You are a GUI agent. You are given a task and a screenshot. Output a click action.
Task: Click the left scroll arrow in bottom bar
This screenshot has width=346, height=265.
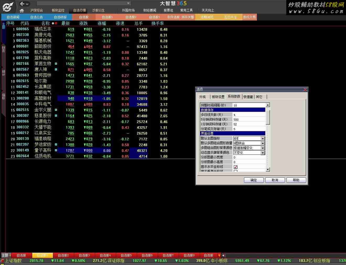tap(223, 255)
